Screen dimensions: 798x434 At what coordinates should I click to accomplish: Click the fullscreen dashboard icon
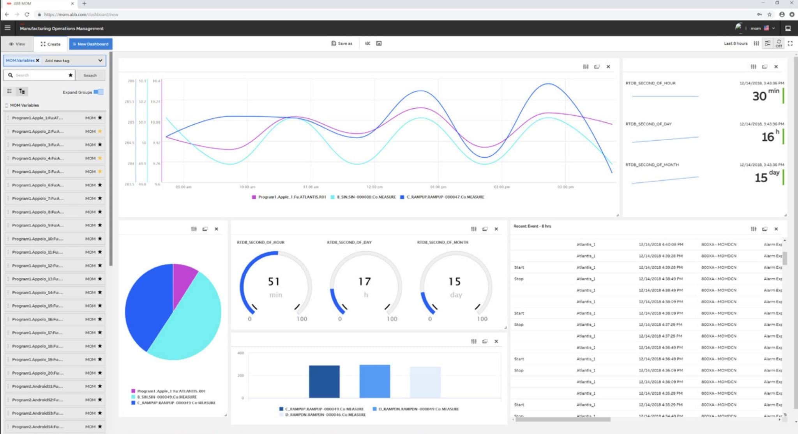coord(790,44)
